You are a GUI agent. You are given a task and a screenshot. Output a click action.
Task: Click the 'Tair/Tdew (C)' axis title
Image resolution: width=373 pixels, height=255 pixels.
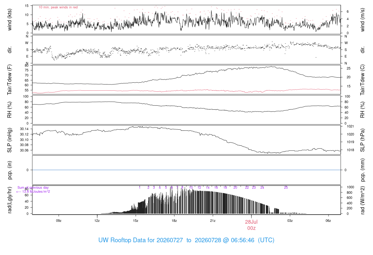[362, 80]
